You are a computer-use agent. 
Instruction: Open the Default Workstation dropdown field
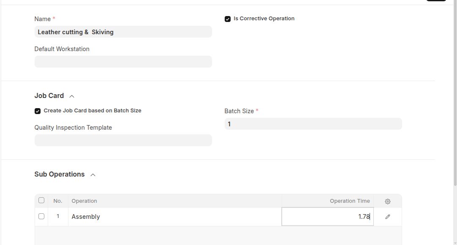point(123,62)
